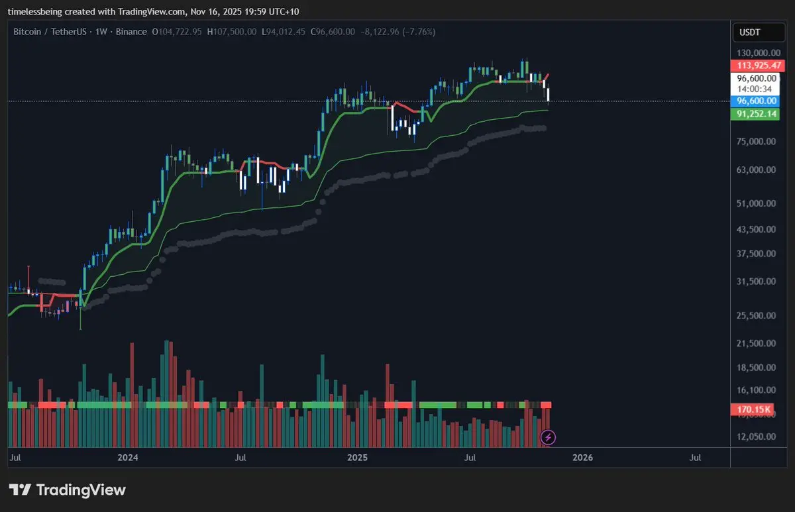
Task: Click the close value C96,600.00 in legend
Action: point(332,32)
